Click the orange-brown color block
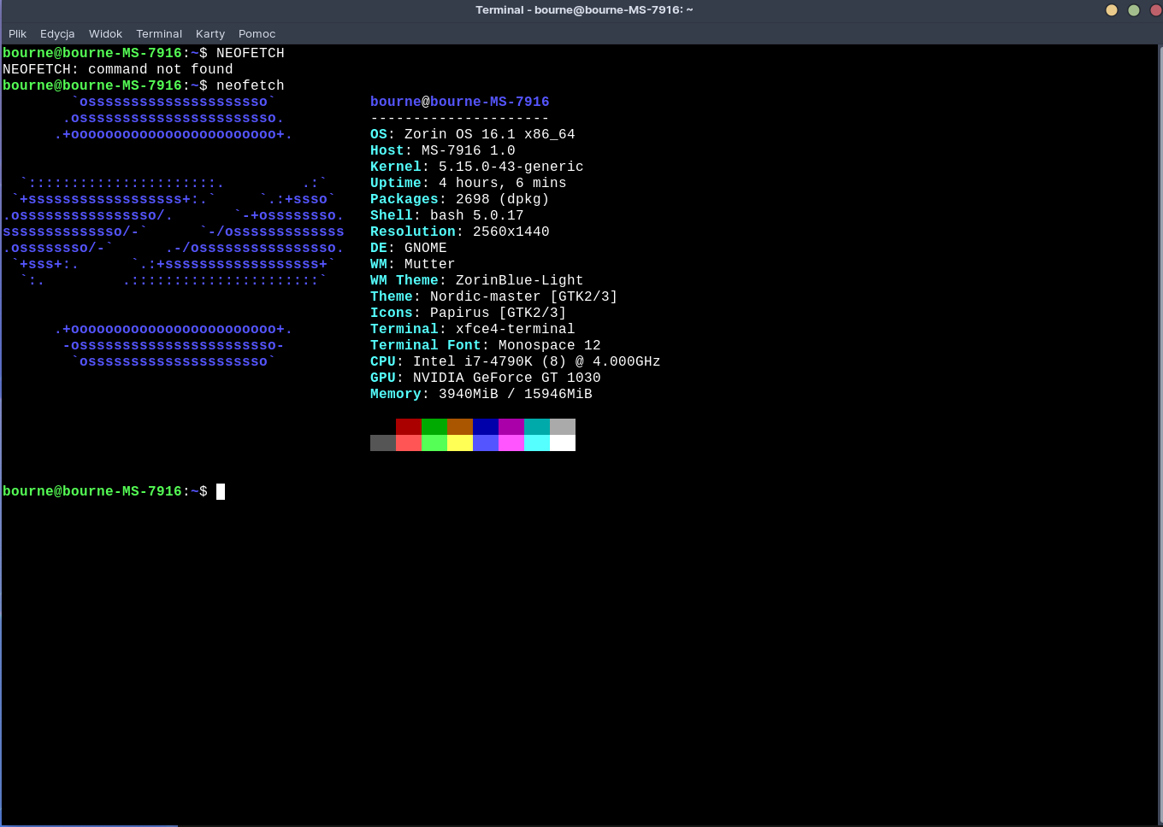Image resolution: width=1163 pixels, height=827 pixels. [460, 426]
